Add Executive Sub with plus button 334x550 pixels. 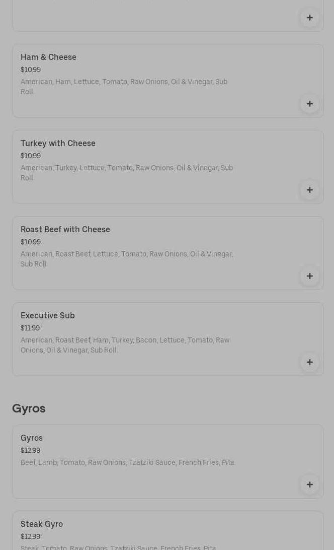pos(310,362)
